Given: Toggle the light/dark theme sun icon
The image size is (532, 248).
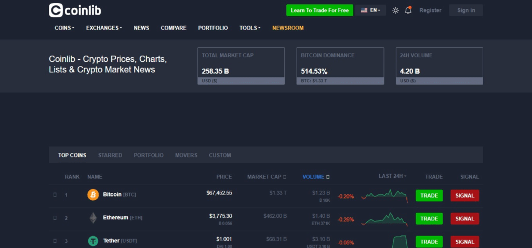Looking at the screenshot, I should click(x=395, y=10).
